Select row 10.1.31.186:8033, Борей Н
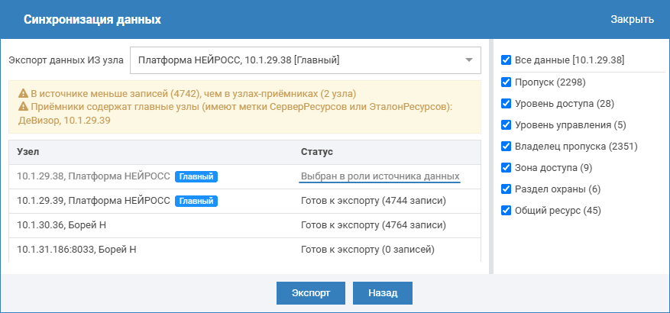The width and height of the screenshot is (670, 313). point(244,250)
